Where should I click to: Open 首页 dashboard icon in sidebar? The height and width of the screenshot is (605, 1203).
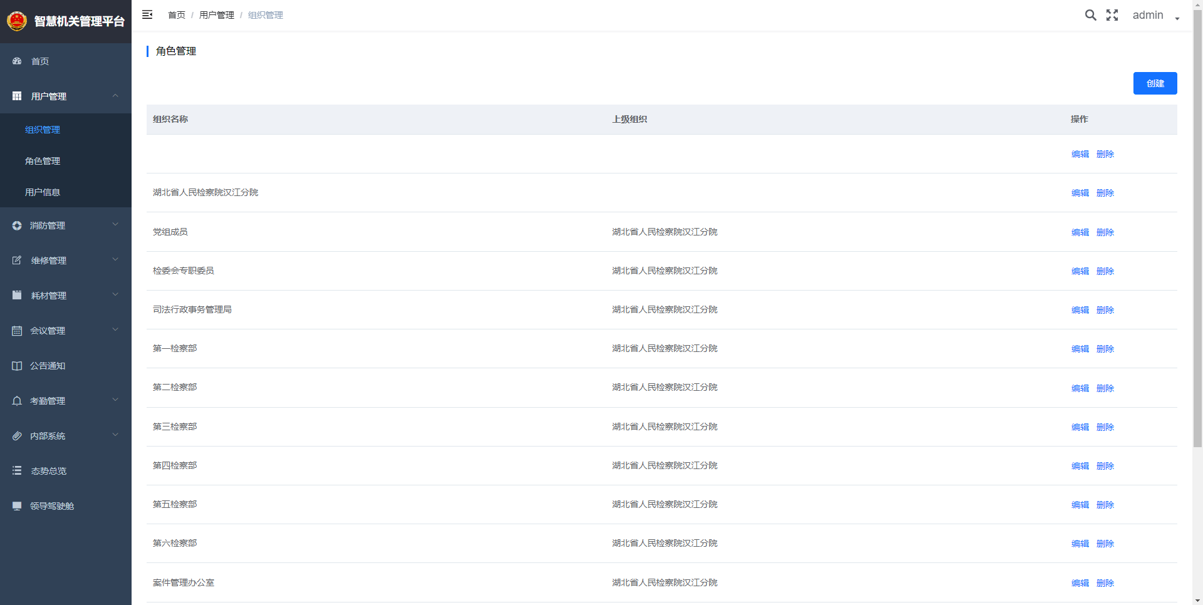pos(17,61)
